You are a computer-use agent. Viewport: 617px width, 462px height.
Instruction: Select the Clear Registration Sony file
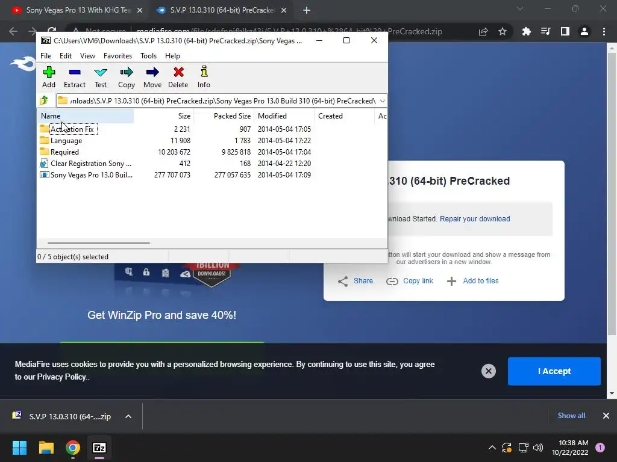(x=90, y=164)
